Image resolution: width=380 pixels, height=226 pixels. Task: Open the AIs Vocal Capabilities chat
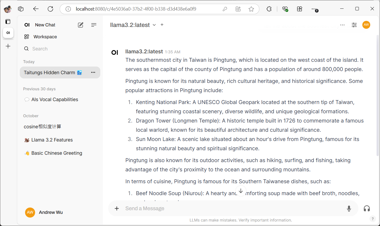point(60,100)
